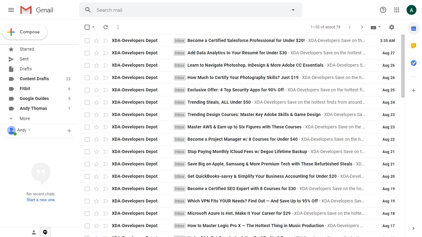The height and width of the screenshot is (237, 422).
Task: Click No recent chats text
Action: pos(40,194)
